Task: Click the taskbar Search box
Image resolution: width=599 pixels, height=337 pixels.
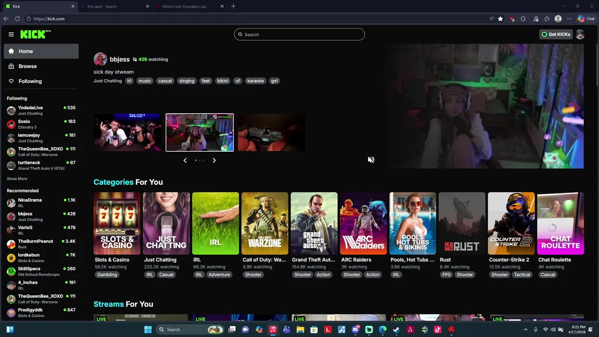Action: coord(189,330)
